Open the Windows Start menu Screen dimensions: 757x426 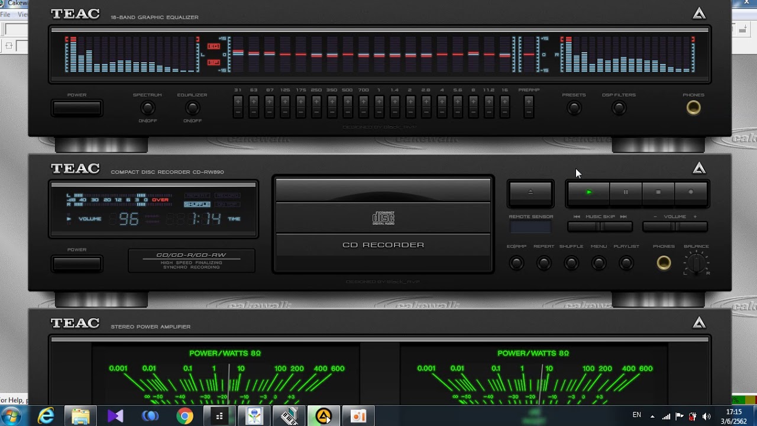click(11, 415)
